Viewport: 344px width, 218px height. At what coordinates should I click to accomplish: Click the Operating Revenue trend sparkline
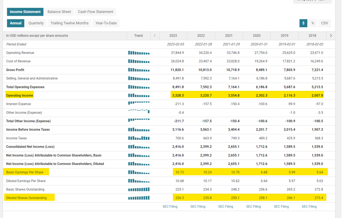tap(139, 53)
